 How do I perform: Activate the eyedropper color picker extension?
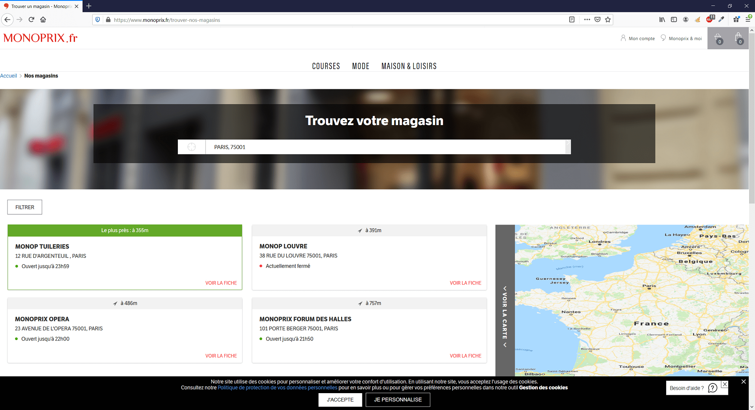(x=721, y=19)
